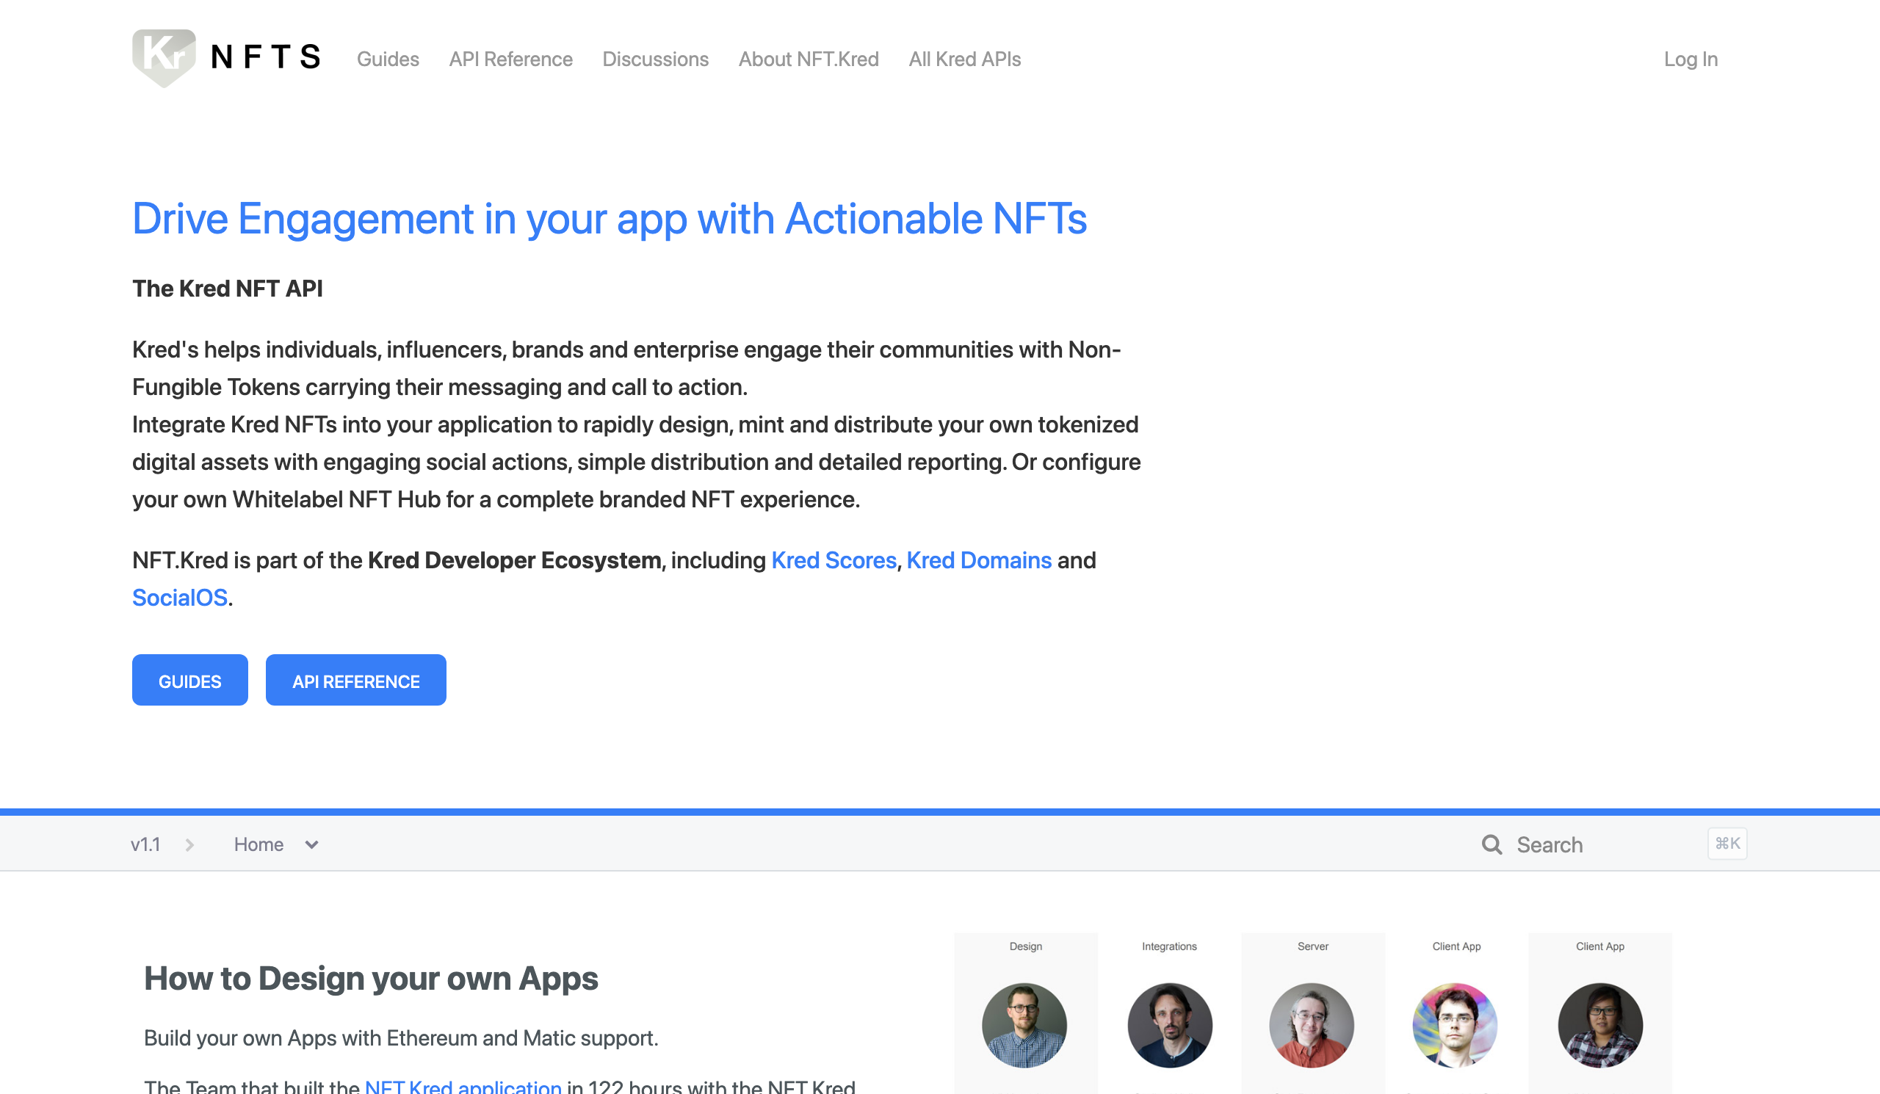Open All Kred APIs nav item
This screenshot has height=1094, width=1880.
tap(965, 59)
